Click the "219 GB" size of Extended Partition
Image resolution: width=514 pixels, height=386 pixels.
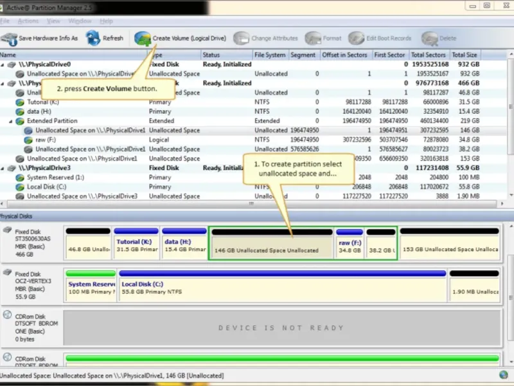click(470, 121)
